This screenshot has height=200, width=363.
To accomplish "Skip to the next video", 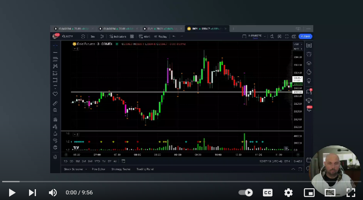I will 32,193.
